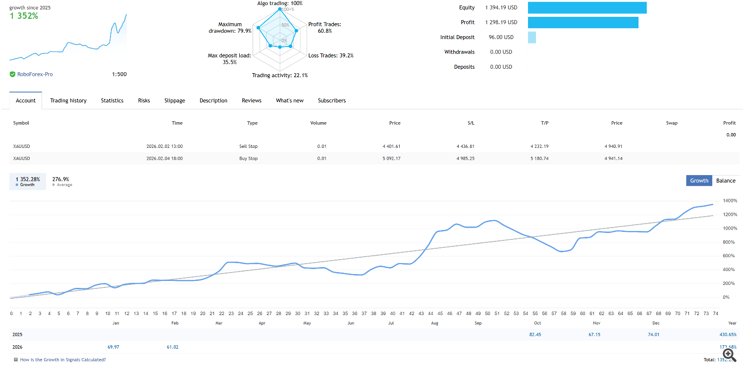
Task: Click January 2026 monthly value 69.97
Action: pos(113,347)
